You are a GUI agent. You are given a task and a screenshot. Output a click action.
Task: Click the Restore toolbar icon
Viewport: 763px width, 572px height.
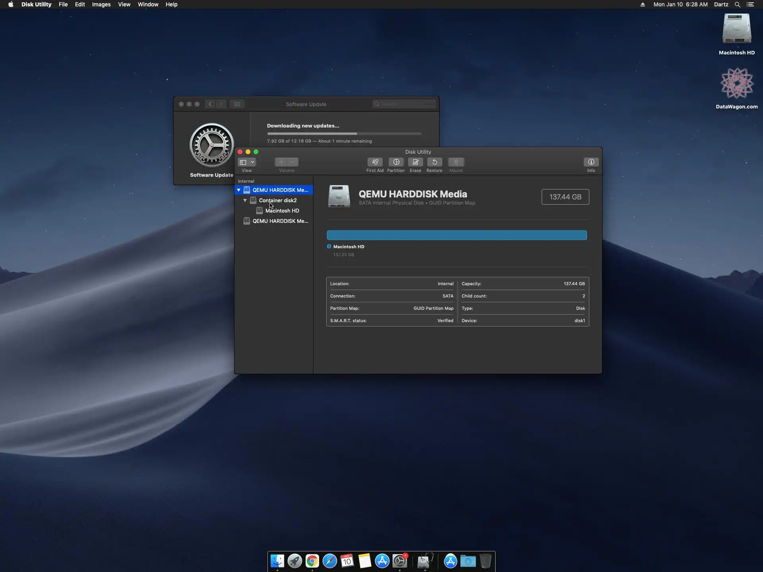[434, 162]
